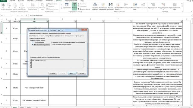Sort descending with the Z-A icon
The height and width of the screenshot is (108, 193).
[x=62, y=8]
